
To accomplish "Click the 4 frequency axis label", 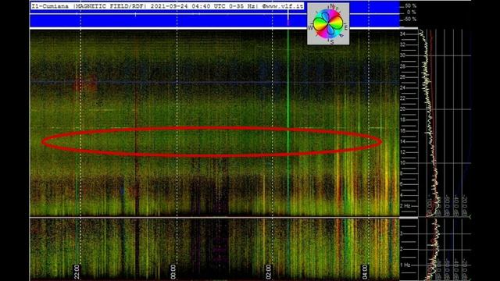I will tap(402, 195).
